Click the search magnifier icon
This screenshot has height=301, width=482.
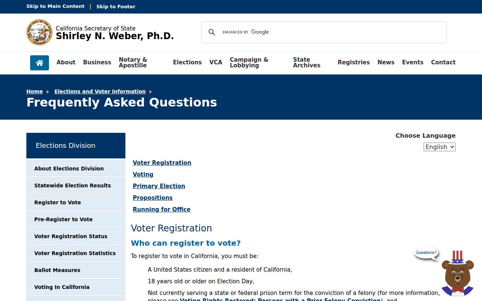point(212,32)
